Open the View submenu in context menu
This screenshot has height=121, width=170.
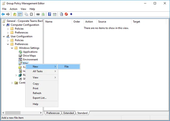pyautogui.click(x=42, y=78)
